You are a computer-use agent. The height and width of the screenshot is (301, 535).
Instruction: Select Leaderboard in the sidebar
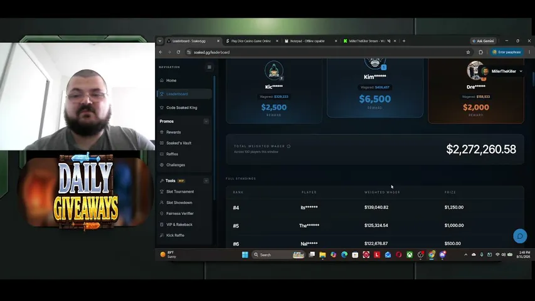pyautogui.click(x=184, y=94)
